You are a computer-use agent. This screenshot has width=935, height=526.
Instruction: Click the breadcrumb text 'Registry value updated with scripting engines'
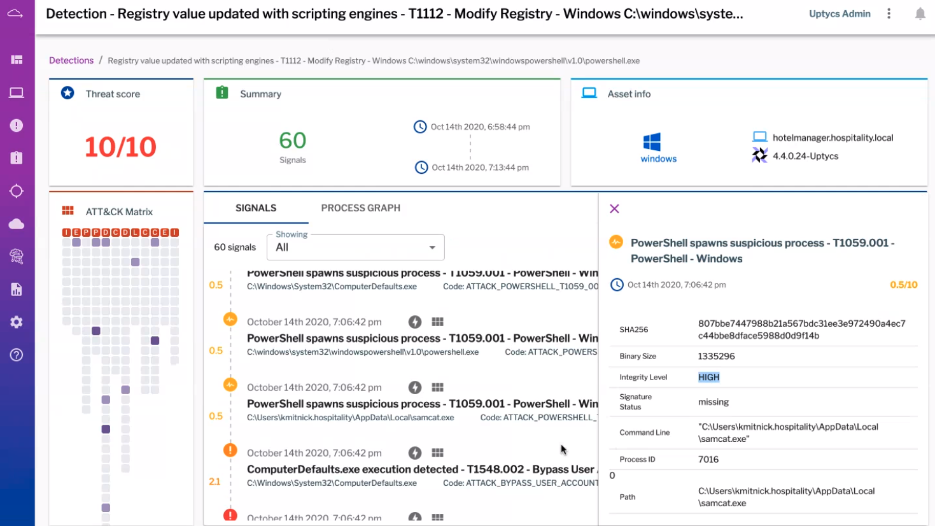click(x=191, y=60)
